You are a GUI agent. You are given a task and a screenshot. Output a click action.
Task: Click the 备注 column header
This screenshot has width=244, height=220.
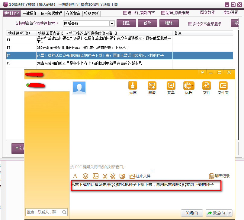coord(203,33)
